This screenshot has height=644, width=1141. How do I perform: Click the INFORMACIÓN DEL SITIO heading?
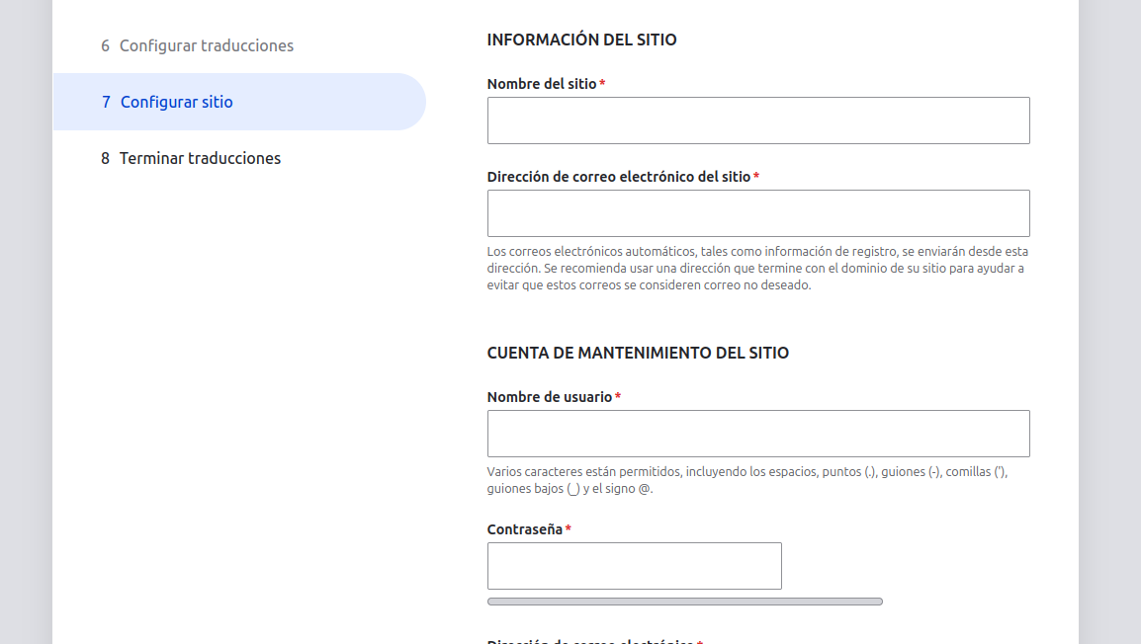[581, 40]
